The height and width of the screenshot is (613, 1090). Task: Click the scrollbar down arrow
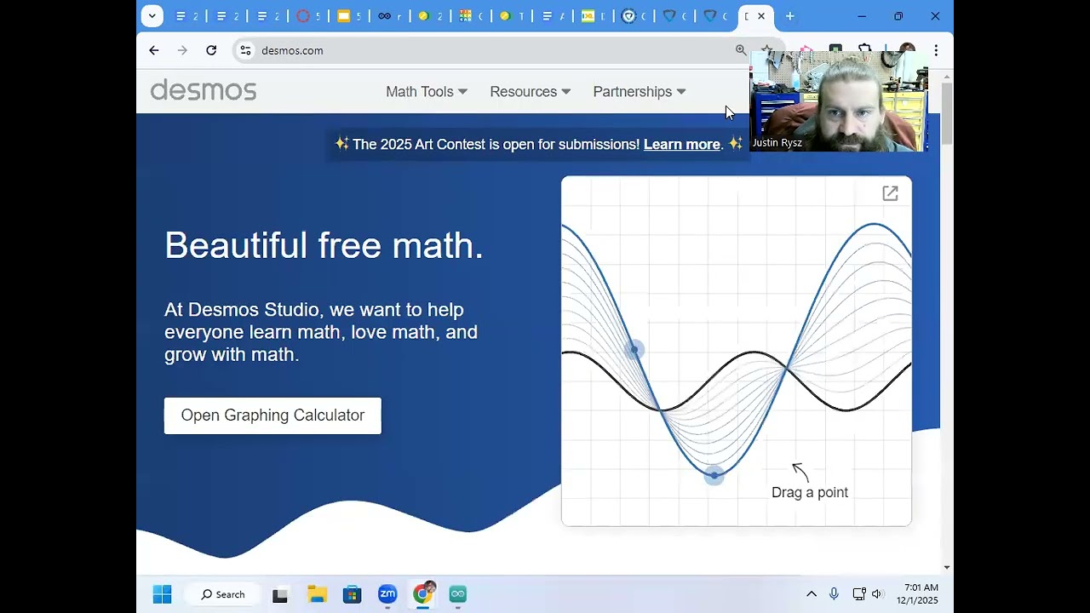(x=947, y=567)
